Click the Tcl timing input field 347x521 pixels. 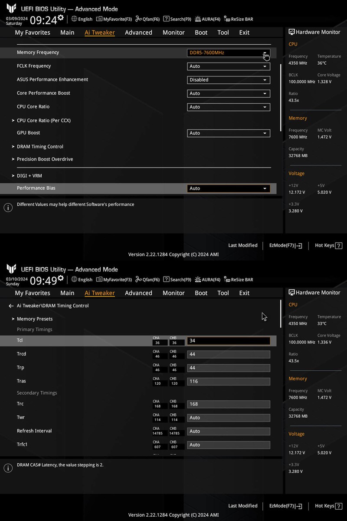(x=229, y=341)
